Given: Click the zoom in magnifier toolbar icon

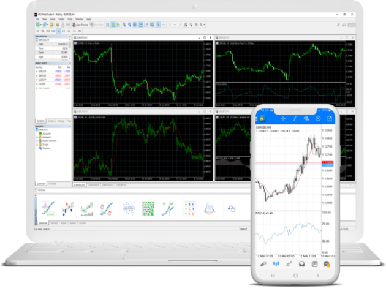Looking at the screenshot, I should tap(124, 24).
